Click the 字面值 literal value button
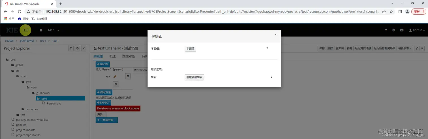The image size is (428, 139). tap(190, 49)
